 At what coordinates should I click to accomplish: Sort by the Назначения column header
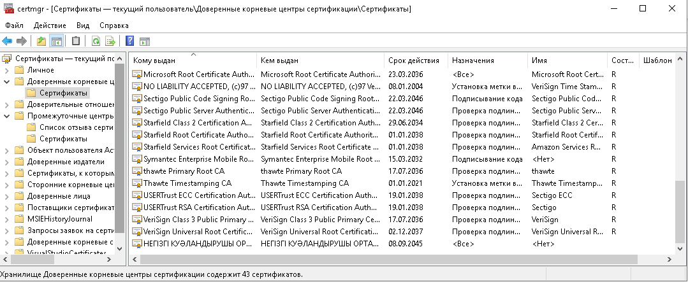click(x=488, y=60)
